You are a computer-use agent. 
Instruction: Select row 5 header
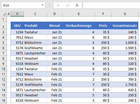3,43
